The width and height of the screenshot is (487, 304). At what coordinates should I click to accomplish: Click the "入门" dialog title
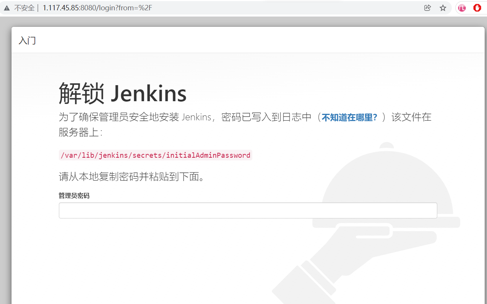click(27, 40)
